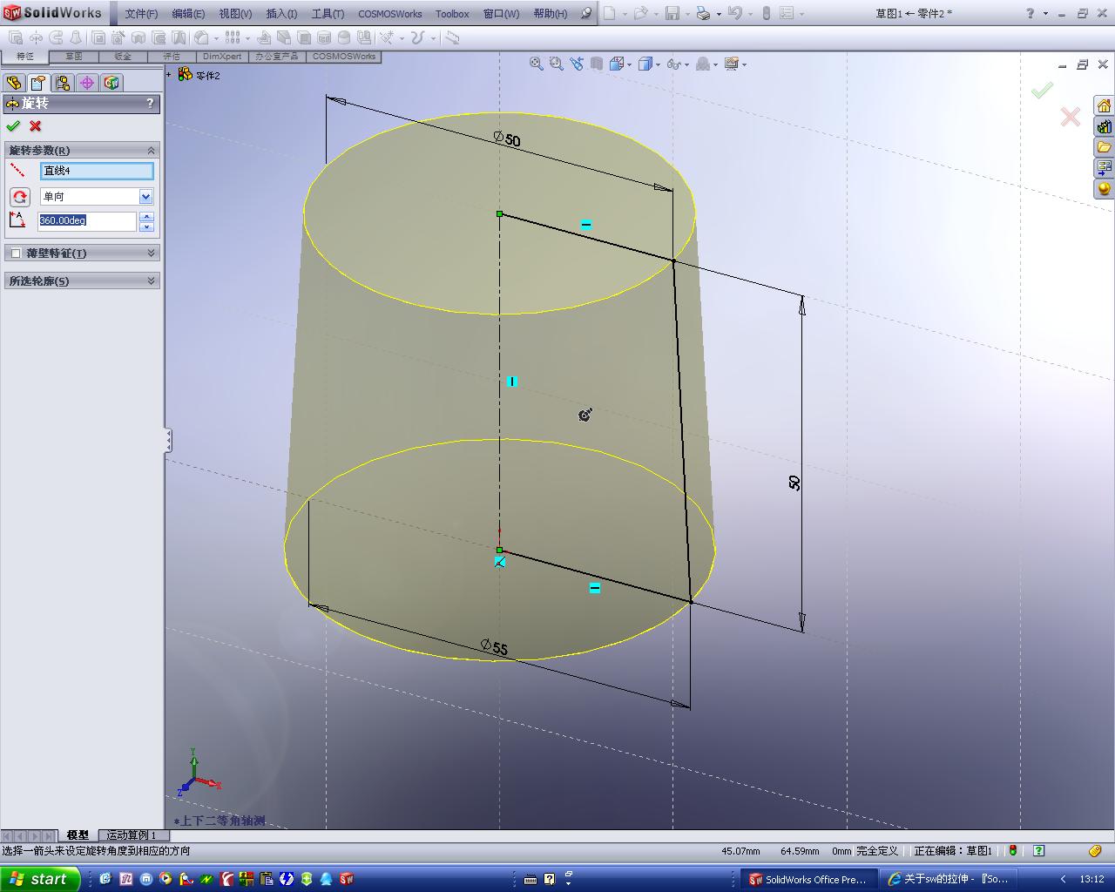This screenshot has width=1115, height=892.
Task: Open the 插入(I) menu
Action: tap(281, 14)
